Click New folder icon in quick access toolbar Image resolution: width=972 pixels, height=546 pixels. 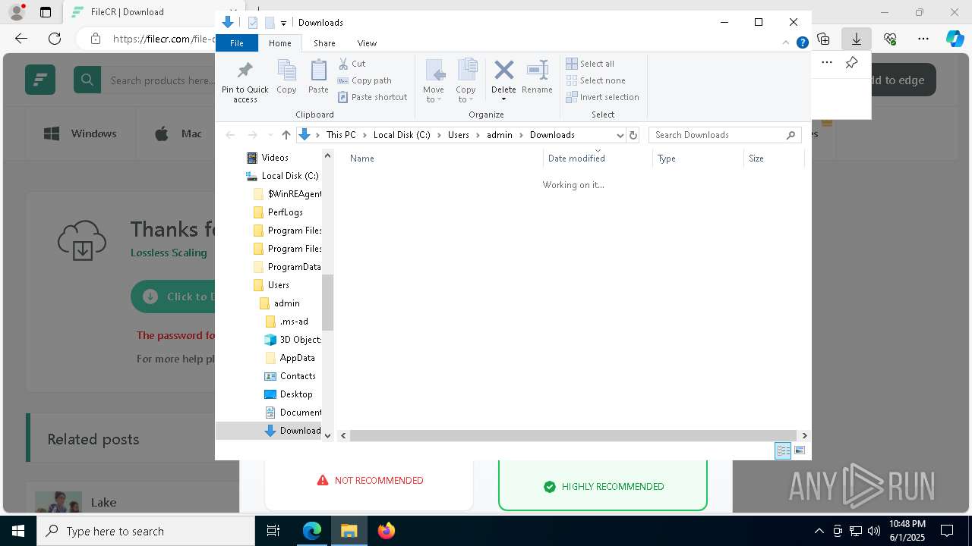pos(269,23)
